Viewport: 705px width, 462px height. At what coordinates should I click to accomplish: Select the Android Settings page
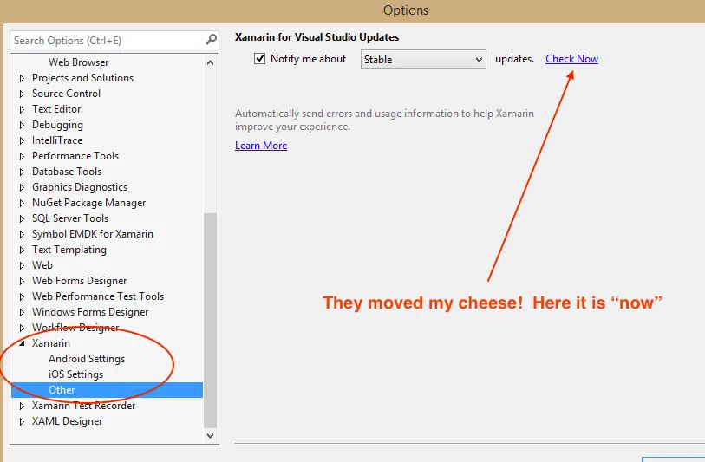pos(87,359)
